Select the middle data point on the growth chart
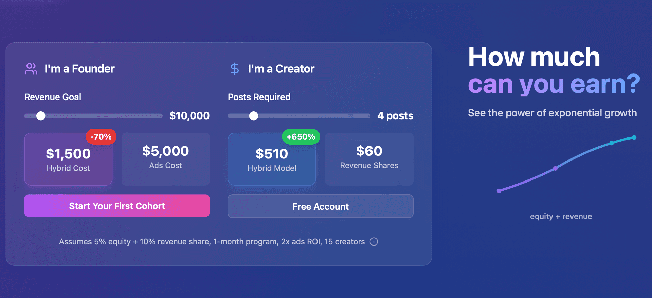Viewport: 652px width, 298px height. (x=555, y=169)
